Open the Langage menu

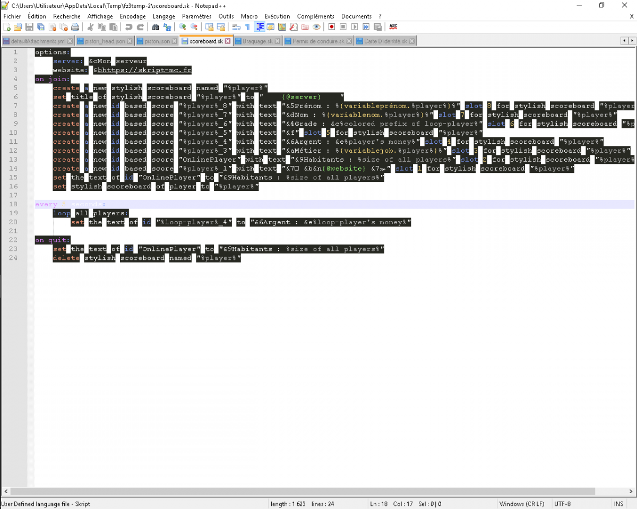click(163, 16)
